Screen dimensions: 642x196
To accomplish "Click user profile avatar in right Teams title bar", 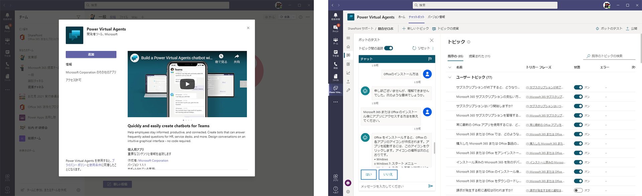I will pyautogui.click(x=607, y=5).
